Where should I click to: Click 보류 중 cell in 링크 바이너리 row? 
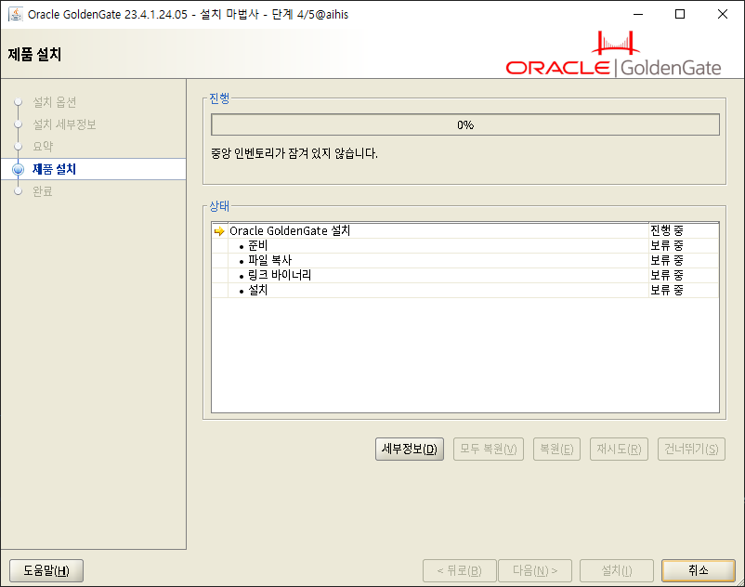pyautogui.click(x=684, y=275)
